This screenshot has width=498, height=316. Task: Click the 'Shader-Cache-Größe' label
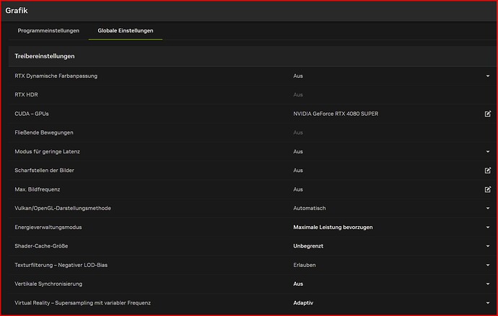[41, 246]
